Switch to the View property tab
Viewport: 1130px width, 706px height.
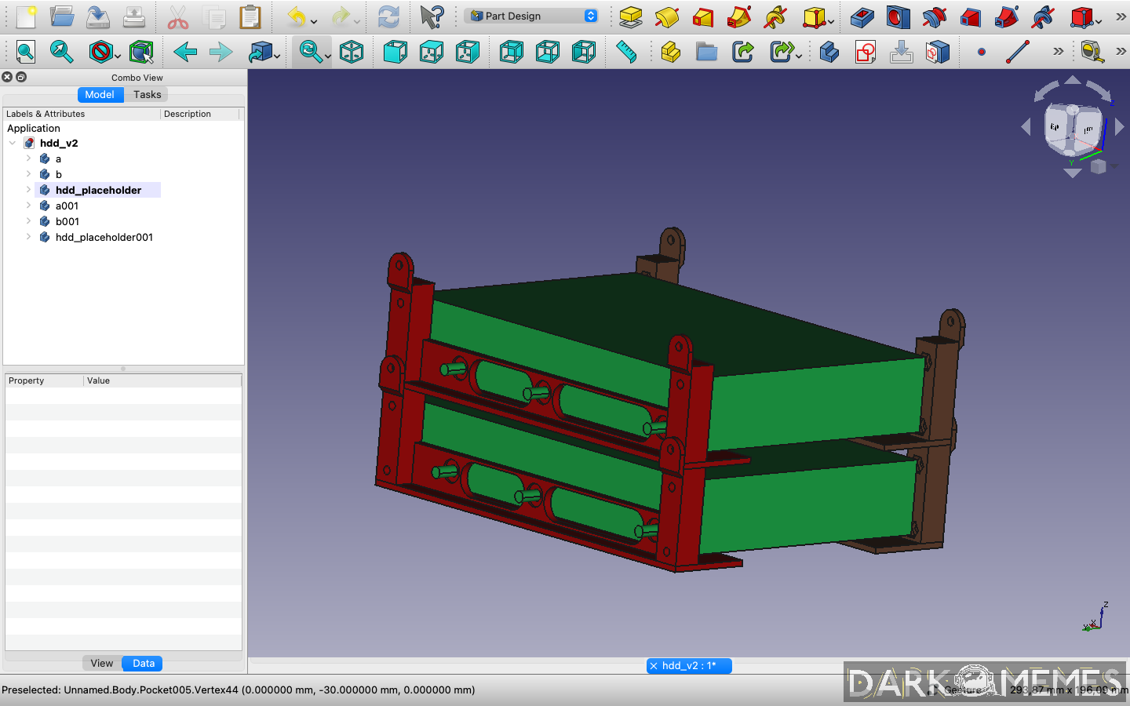click(x=102, y=663)
